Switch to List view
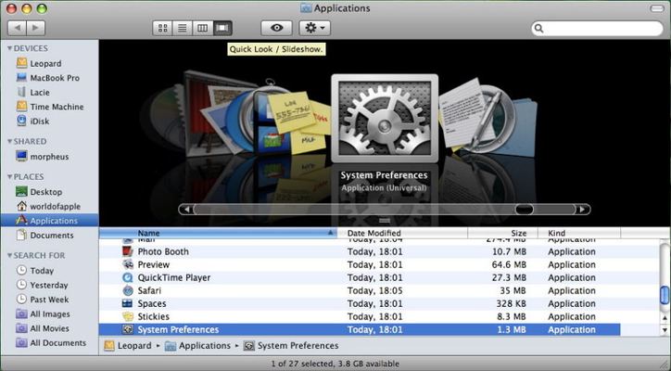 pos(183,28)
